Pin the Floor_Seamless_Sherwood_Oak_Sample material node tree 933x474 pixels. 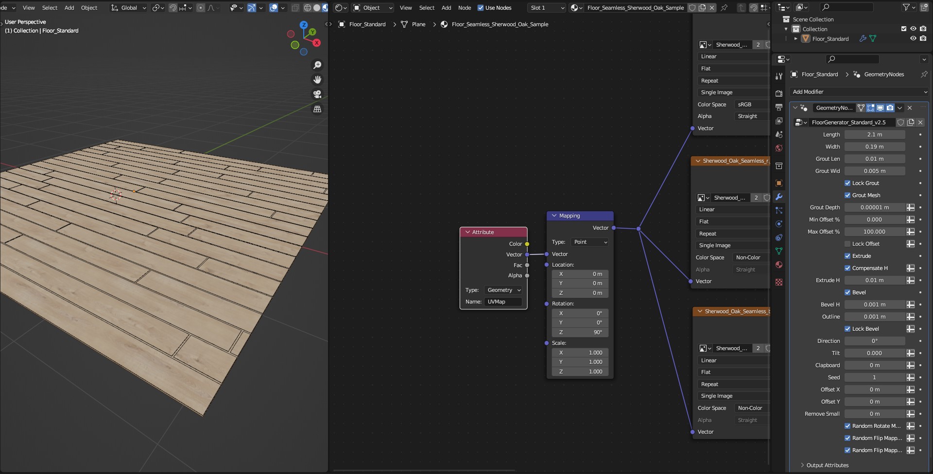click(724, 8)
